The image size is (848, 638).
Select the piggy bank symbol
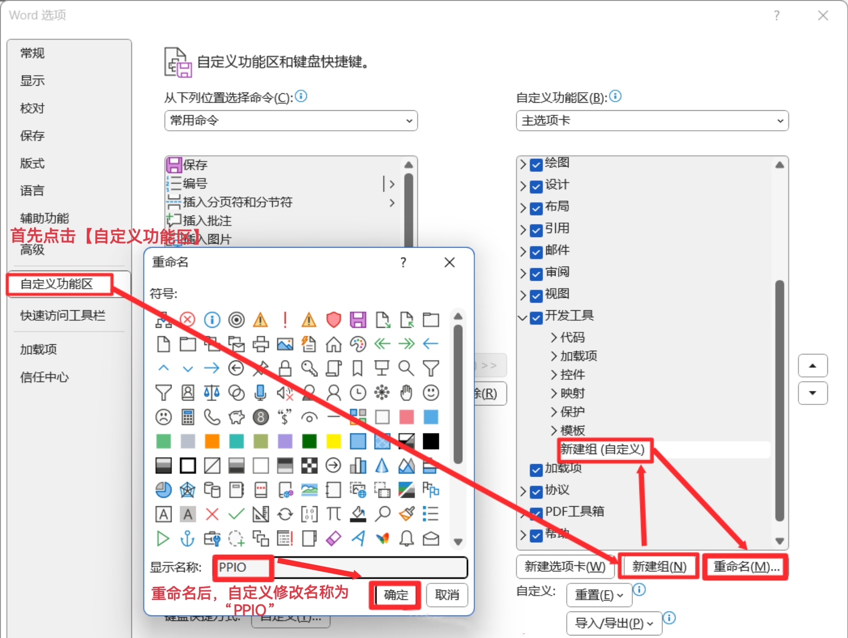(x=236, y=417)
